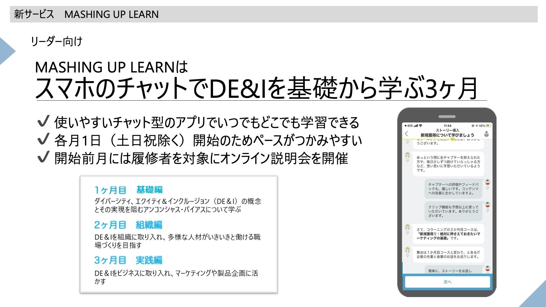Click the avatar next to 'あっという間に' message

coord(408,155)
